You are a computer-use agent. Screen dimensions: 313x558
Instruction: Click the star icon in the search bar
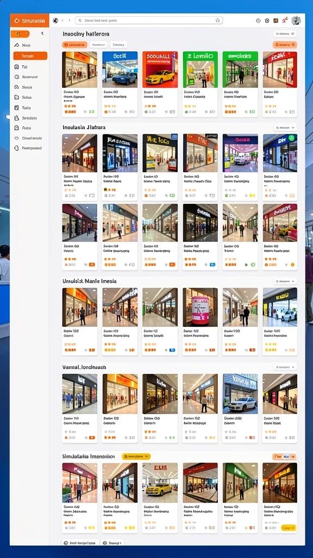[217, 21]
